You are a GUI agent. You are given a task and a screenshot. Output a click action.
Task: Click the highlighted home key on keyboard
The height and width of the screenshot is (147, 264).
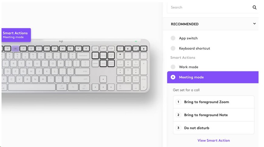tap(103, 55)
